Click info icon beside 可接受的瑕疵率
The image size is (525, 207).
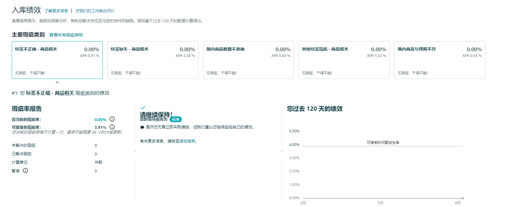click(x=112, y=127)
